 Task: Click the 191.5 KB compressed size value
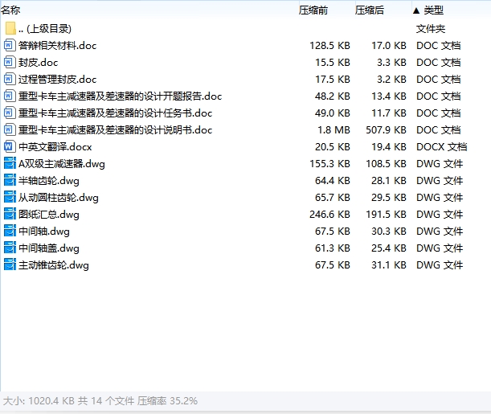[386, 215]
